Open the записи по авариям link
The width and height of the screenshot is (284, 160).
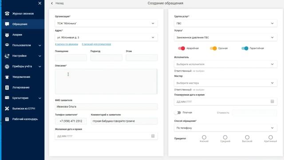(x=67, y=44)
